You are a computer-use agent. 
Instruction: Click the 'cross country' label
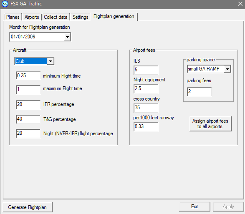tap(146, 99)
